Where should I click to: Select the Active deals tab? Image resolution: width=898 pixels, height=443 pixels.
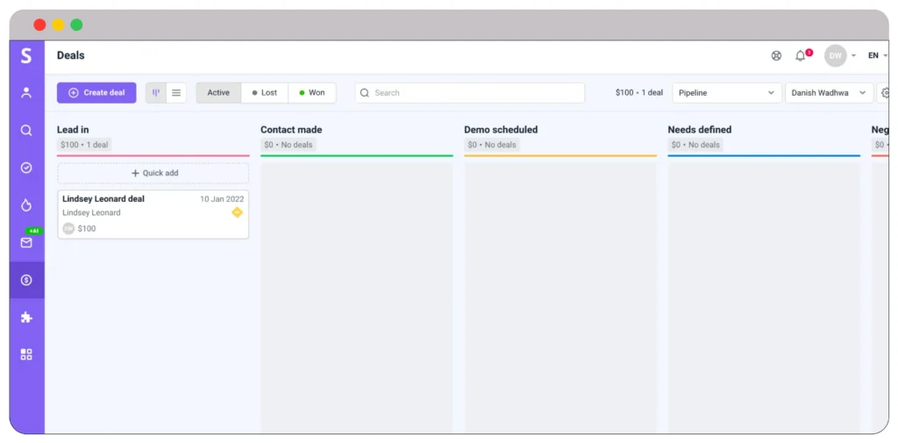tap(218, 93)
